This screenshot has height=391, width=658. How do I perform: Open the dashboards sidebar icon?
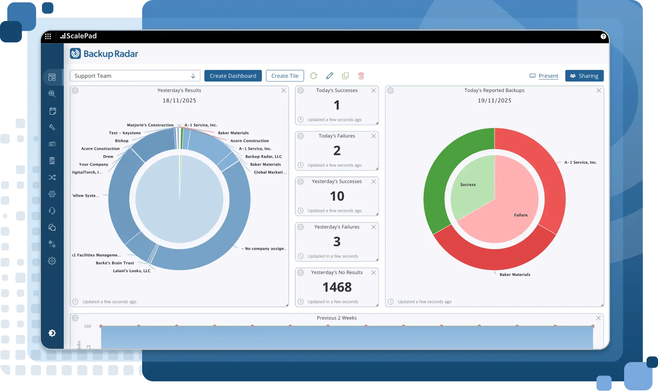(52, 77)
